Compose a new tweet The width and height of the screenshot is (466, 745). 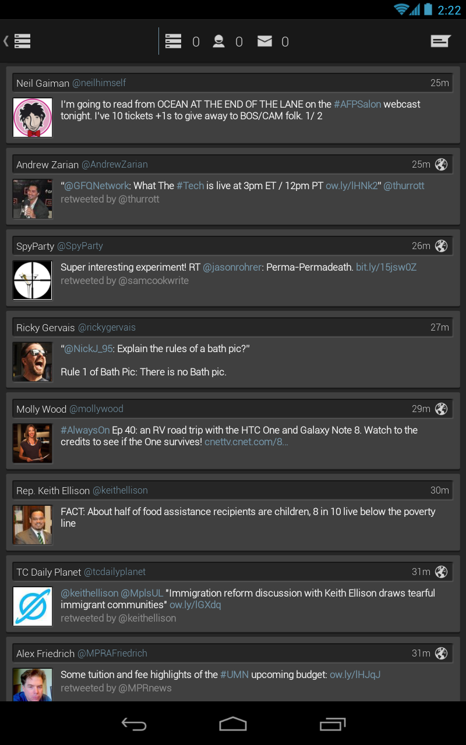pyautogui.click(x=441, y=41)
